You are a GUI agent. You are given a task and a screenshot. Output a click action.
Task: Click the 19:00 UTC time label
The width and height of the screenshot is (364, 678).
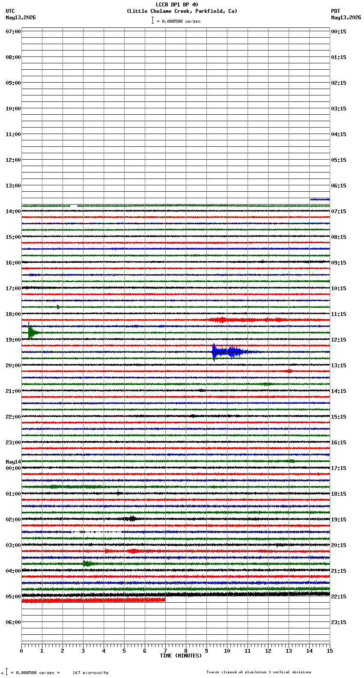point(13,340)
